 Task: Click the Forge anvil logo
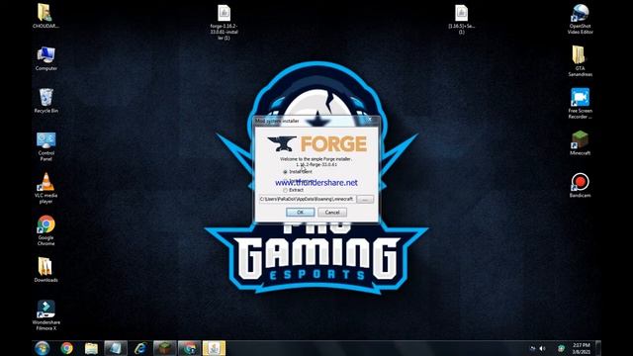281,144
